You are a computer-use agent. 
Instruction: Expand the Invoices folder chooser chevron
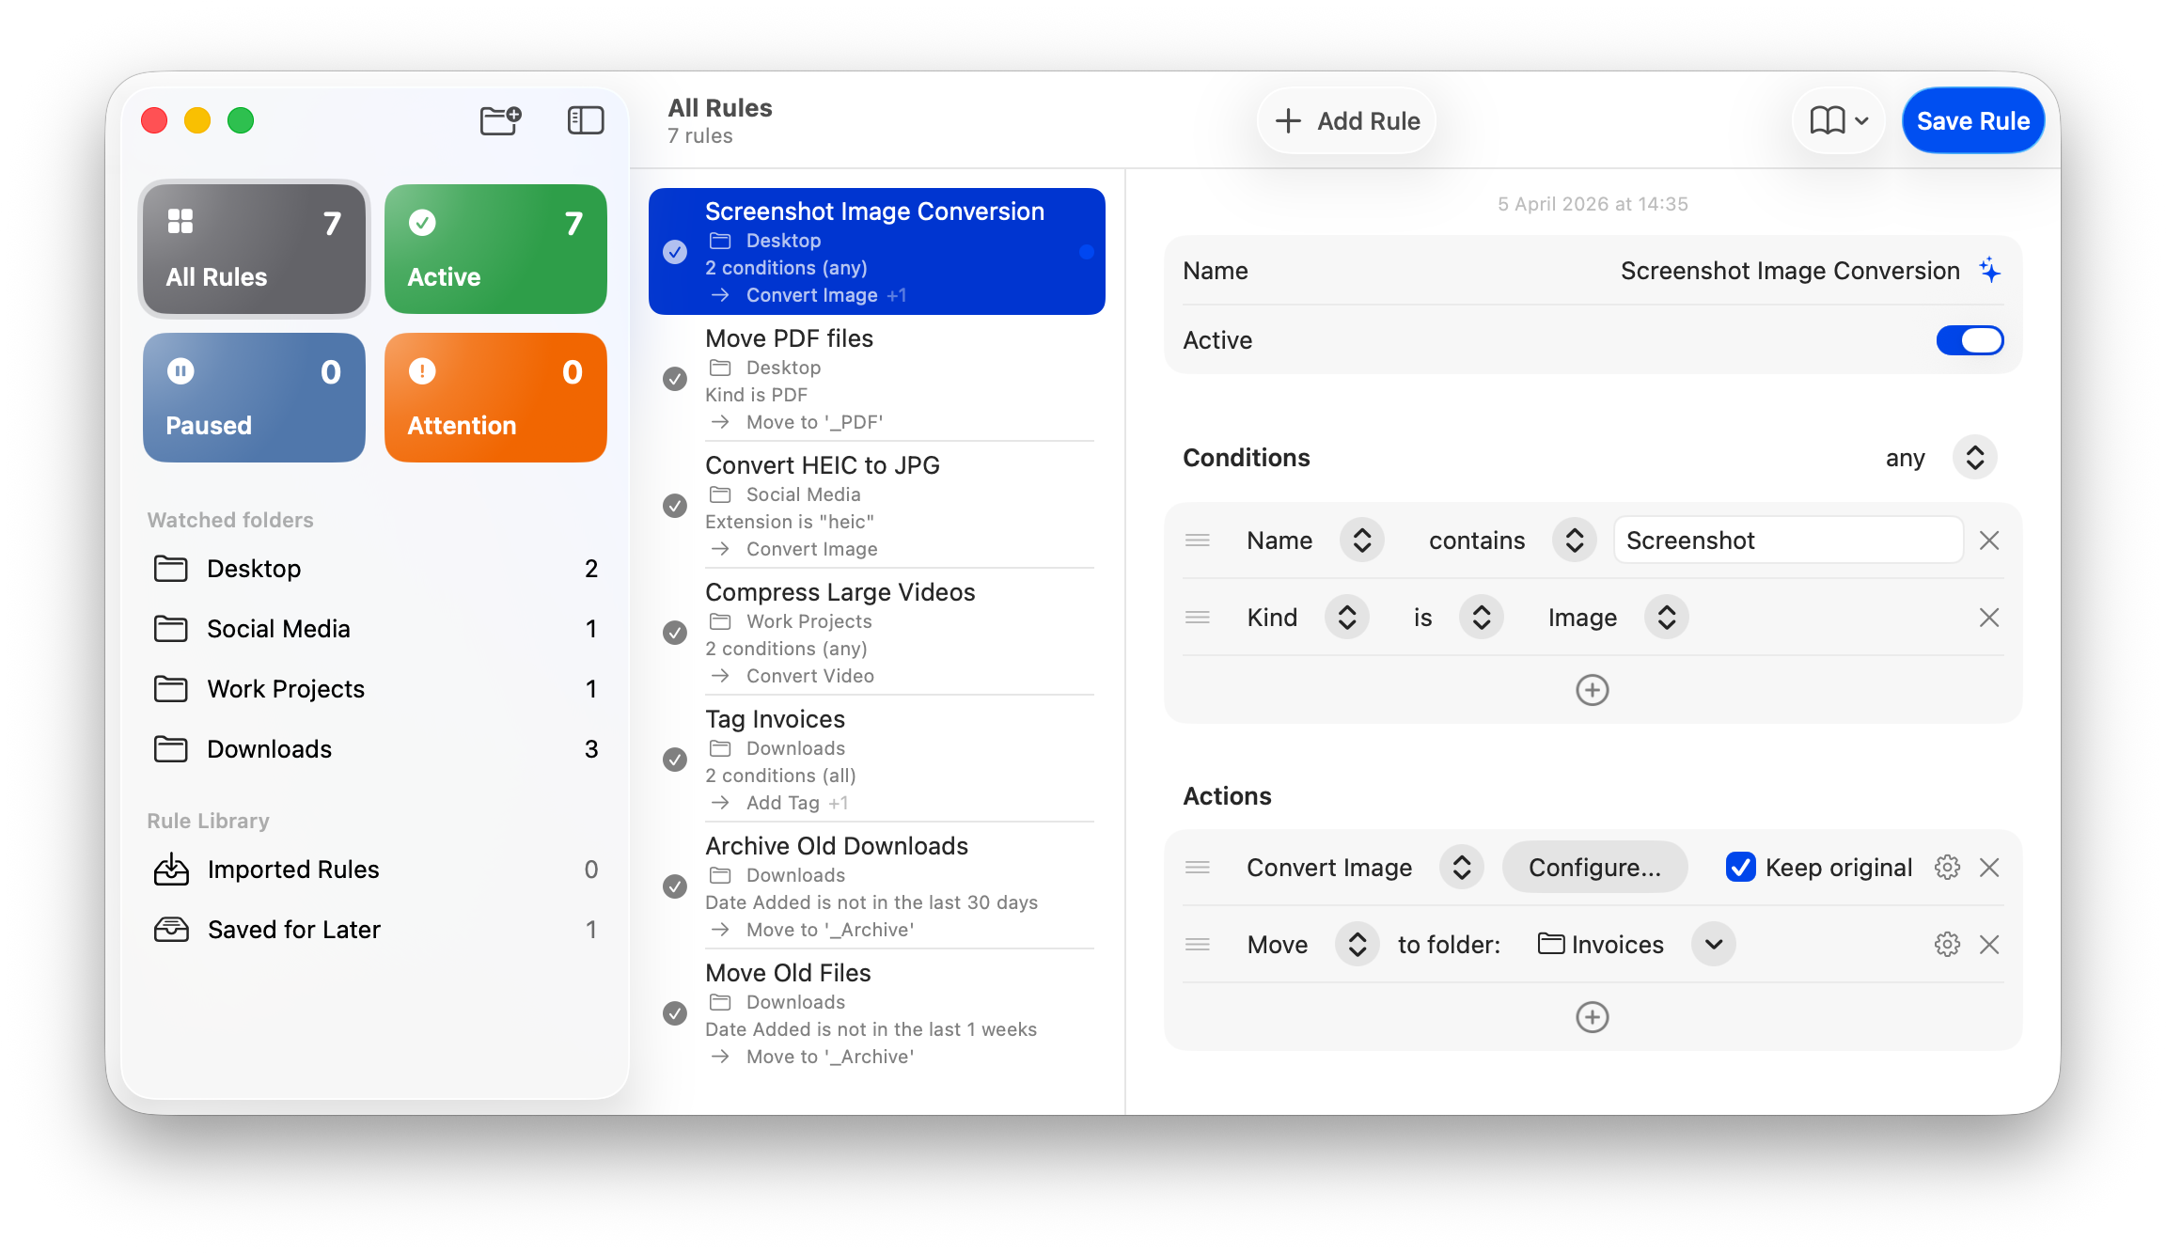pyautogui.click(x=1714, y=945)
